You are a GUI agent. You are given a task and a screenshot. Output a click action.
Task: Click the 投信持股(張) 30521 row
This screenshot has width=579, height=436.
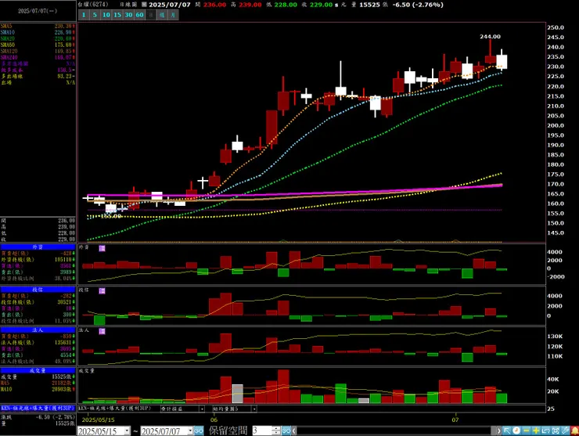click(38, 302)
